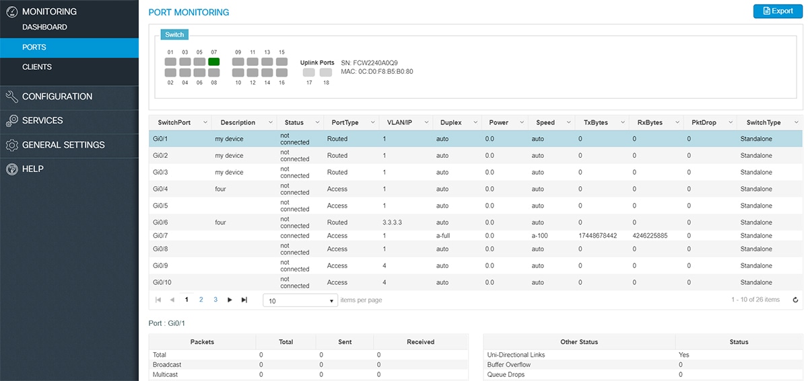Screen dimensions: 808x381
Task: Open the Ports menu item
Action: point(34,48)
